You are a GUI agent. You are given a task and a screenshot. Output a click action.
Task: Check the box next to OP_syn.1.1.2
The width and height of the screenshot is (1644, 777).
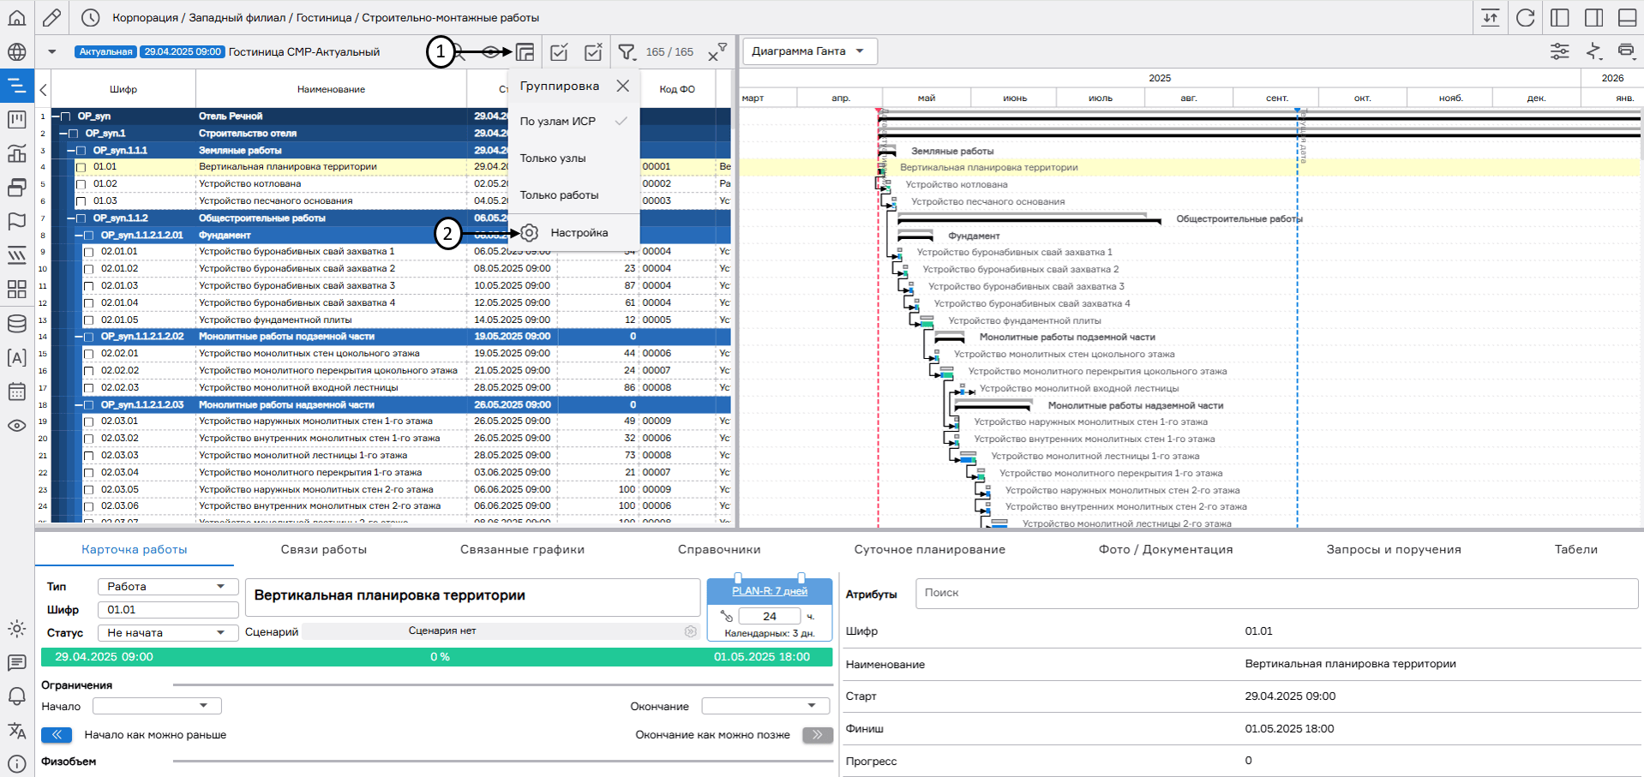(81, 218)
